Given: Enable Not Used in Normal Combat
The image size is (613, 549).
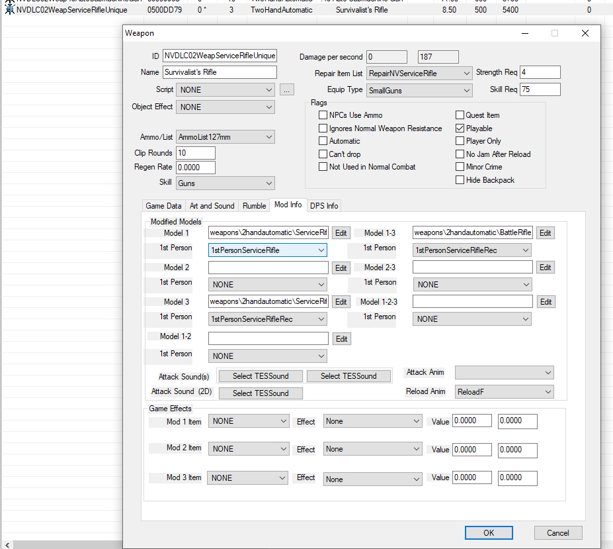Looking at the screenshot, I should 323,167.
